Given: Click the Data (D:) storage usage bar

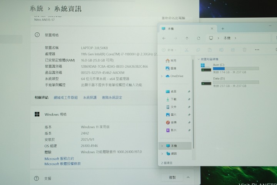Looking at the screenshot, I should click(x=236, y=82).
